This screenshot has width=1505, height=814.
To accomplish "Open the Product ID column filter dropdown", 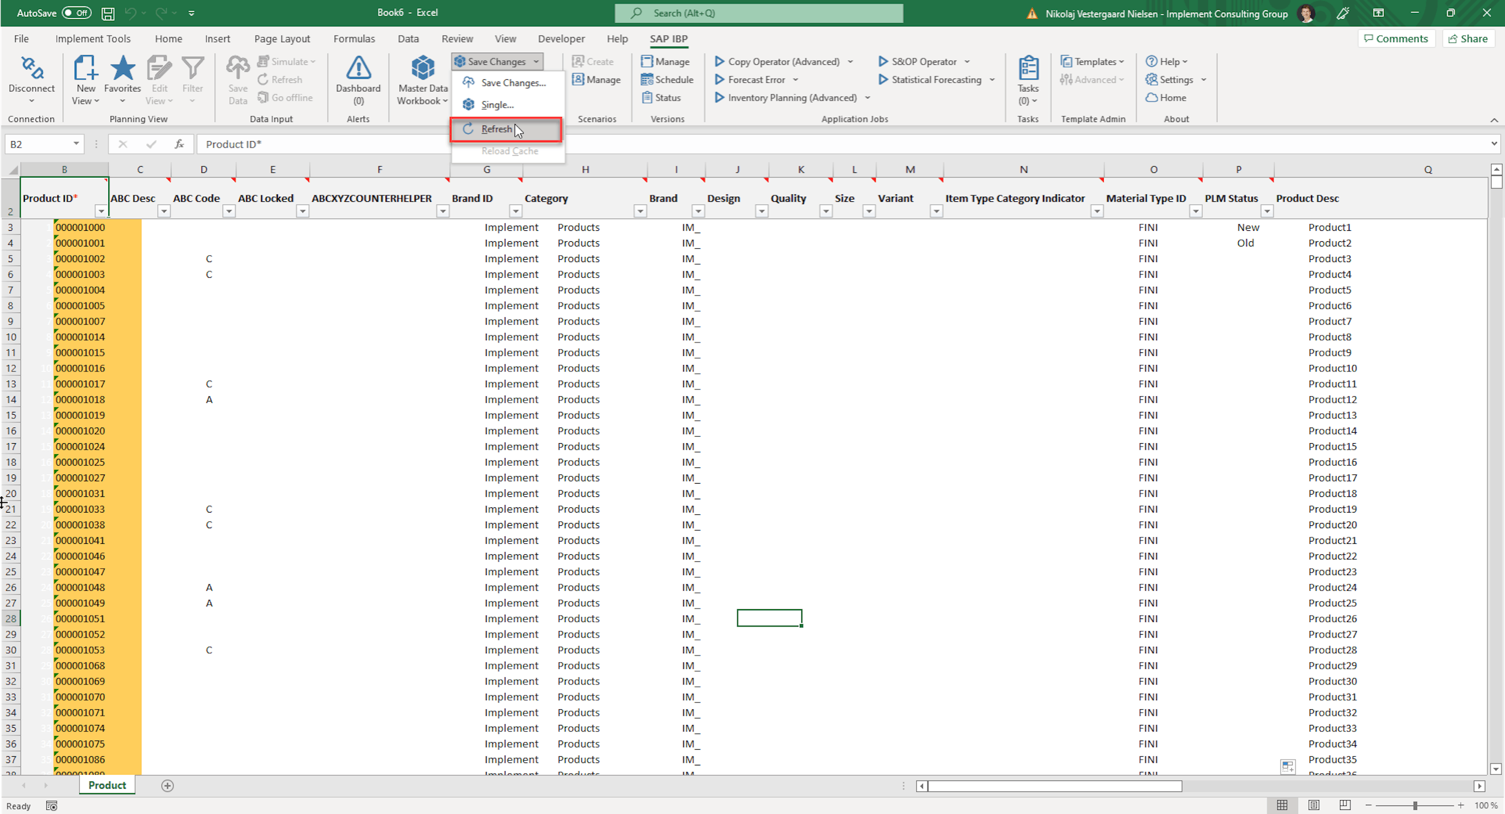I will coord(101,211).
